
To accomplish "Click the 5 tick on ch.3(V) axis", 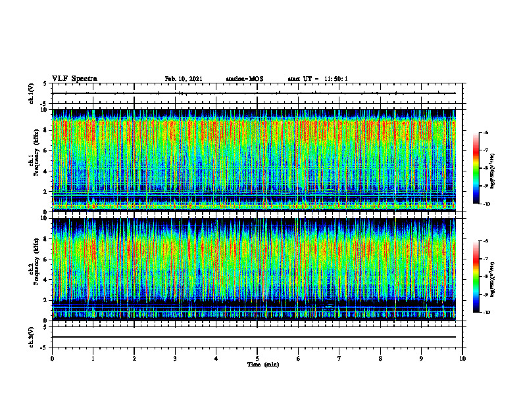I will (x=45, y=327).
